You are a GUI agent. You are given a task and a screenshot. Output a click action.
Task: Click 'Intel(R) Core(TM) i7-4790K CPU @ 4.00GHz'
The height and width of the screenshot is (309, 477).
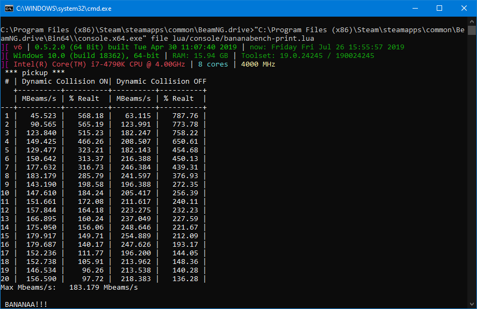[99, 64]
